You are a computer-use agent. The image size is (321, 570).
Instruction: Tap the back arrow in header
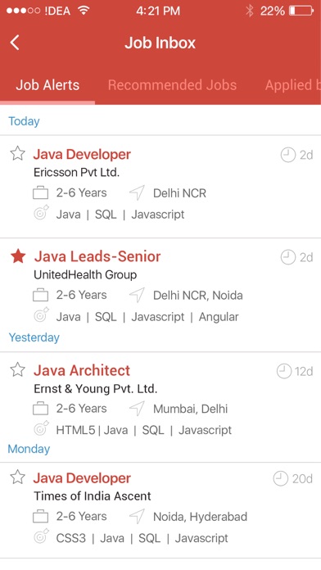click(15, 43)
